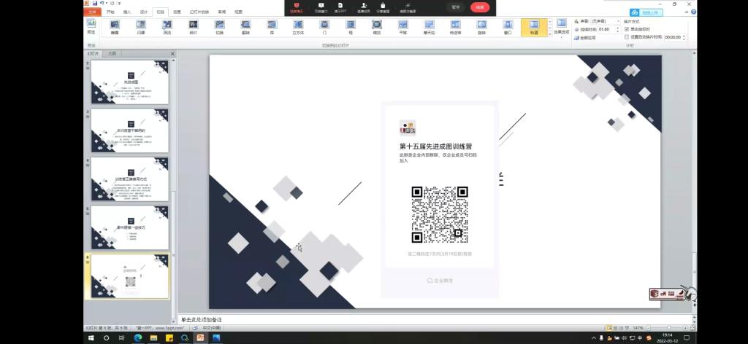The height and width of the screenshot is (344, 748).
Task: Toggle the 单击鼠标时 (On mouse click) checkbox
Action: pos(627,29)
